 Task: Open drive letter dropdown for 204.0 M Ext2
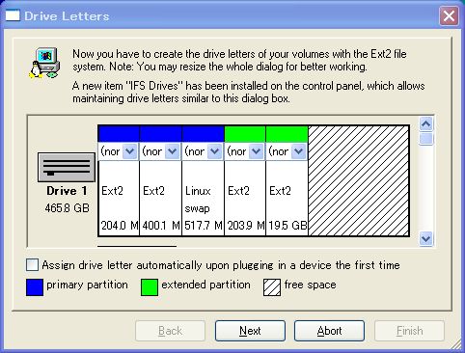point(130,151)
